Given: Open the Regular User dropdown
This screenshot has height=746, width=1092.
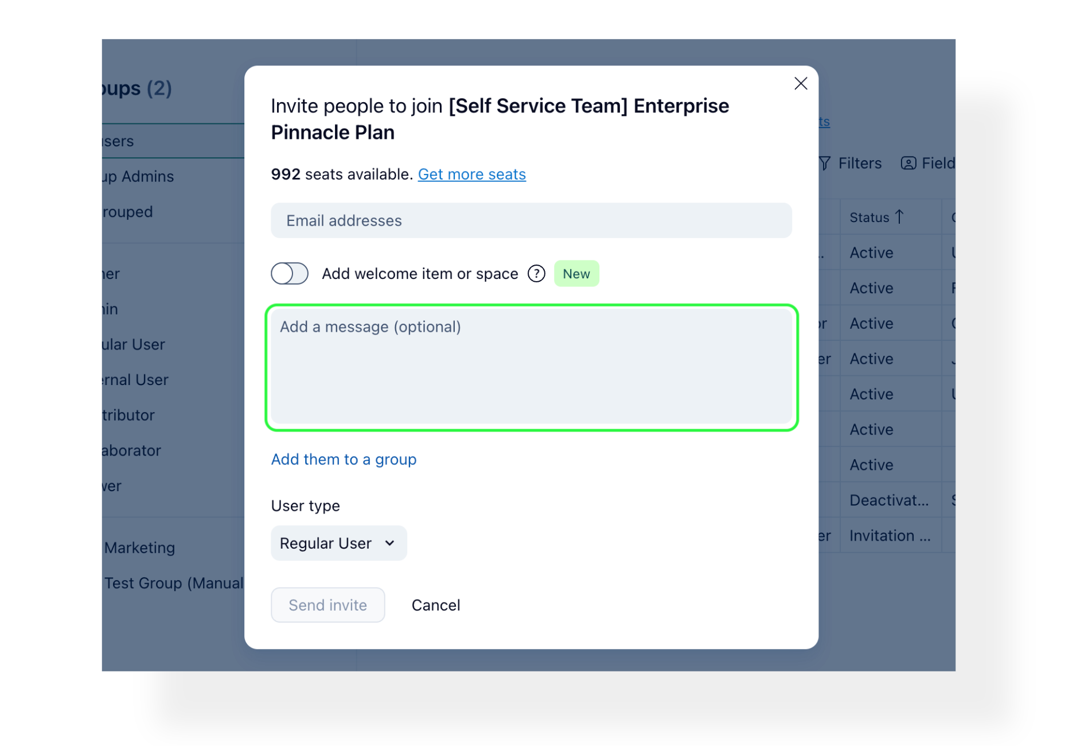Looking at the screenshot, I should (x=338, y=543).
